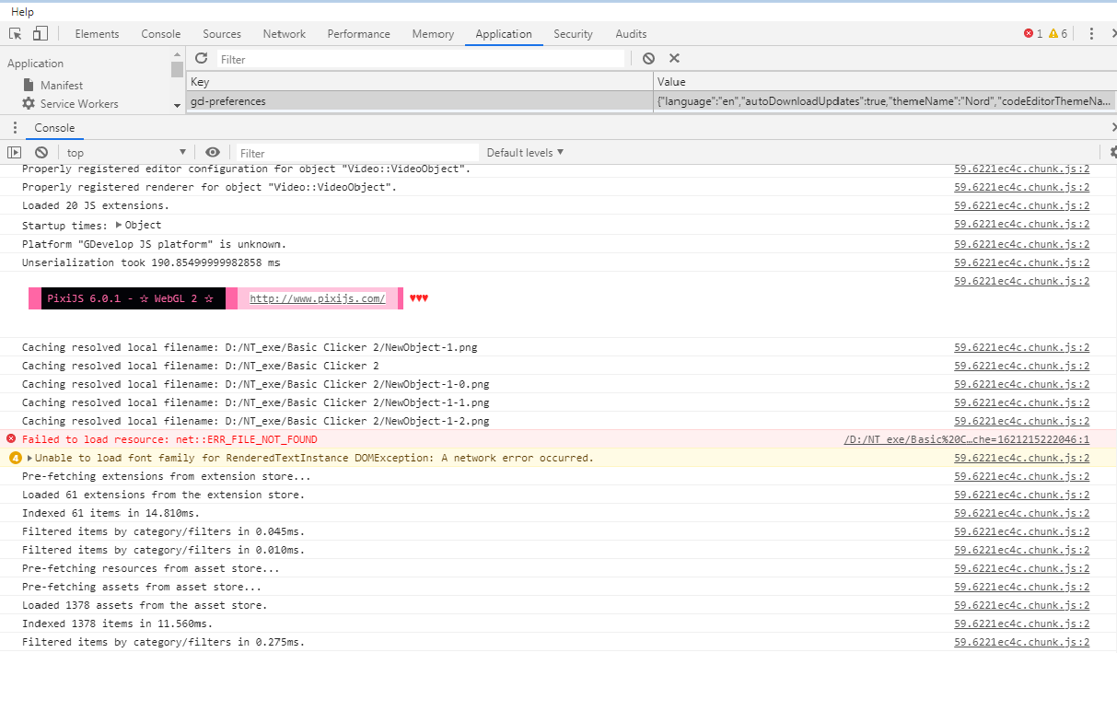
Task: Click the Application sidebar heading
Action: click(36, 64)
